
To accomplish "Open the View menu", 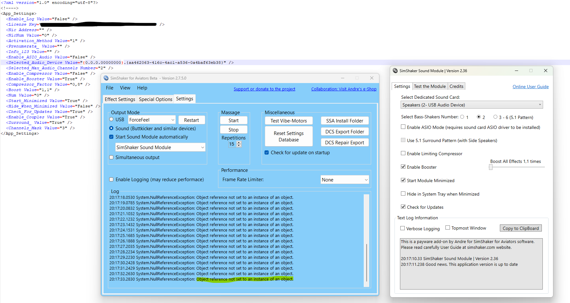I will (125, 88).
